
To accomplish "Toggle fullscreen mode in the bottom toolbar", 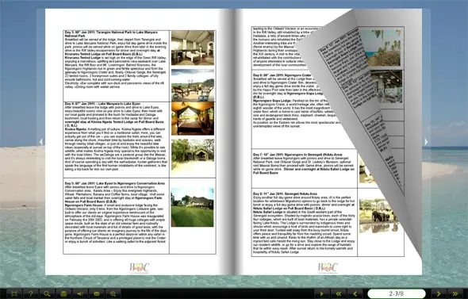I will (x=13, y=293).
